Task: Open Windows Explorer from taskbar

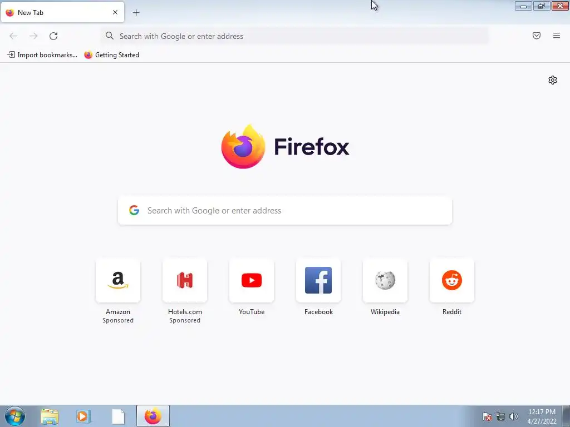Action: tap(50, 416)
